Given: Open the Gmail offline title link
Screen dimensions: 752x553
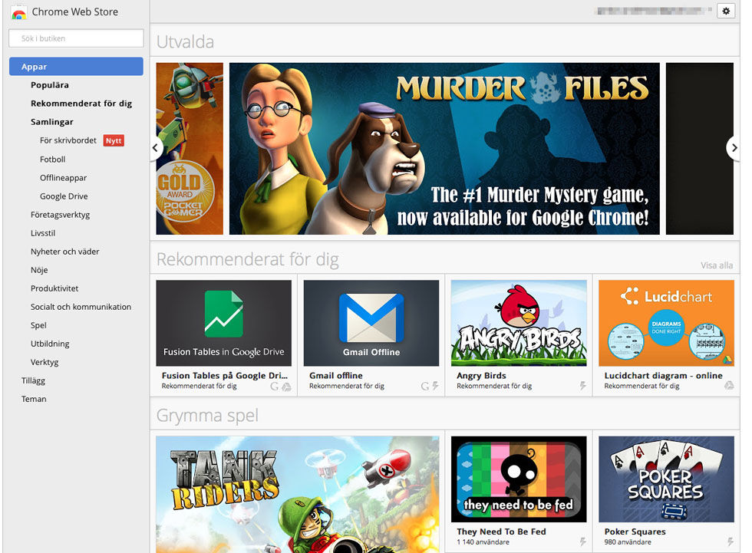Looking at the screenshot, I should (336, 376).
